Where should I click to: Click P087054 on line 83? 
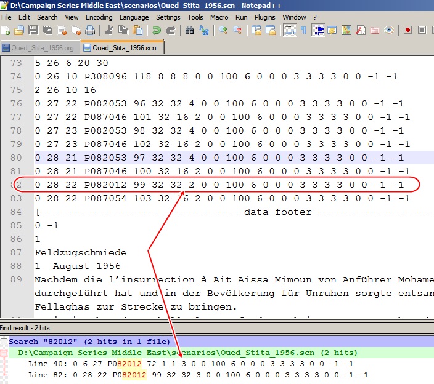105,198
